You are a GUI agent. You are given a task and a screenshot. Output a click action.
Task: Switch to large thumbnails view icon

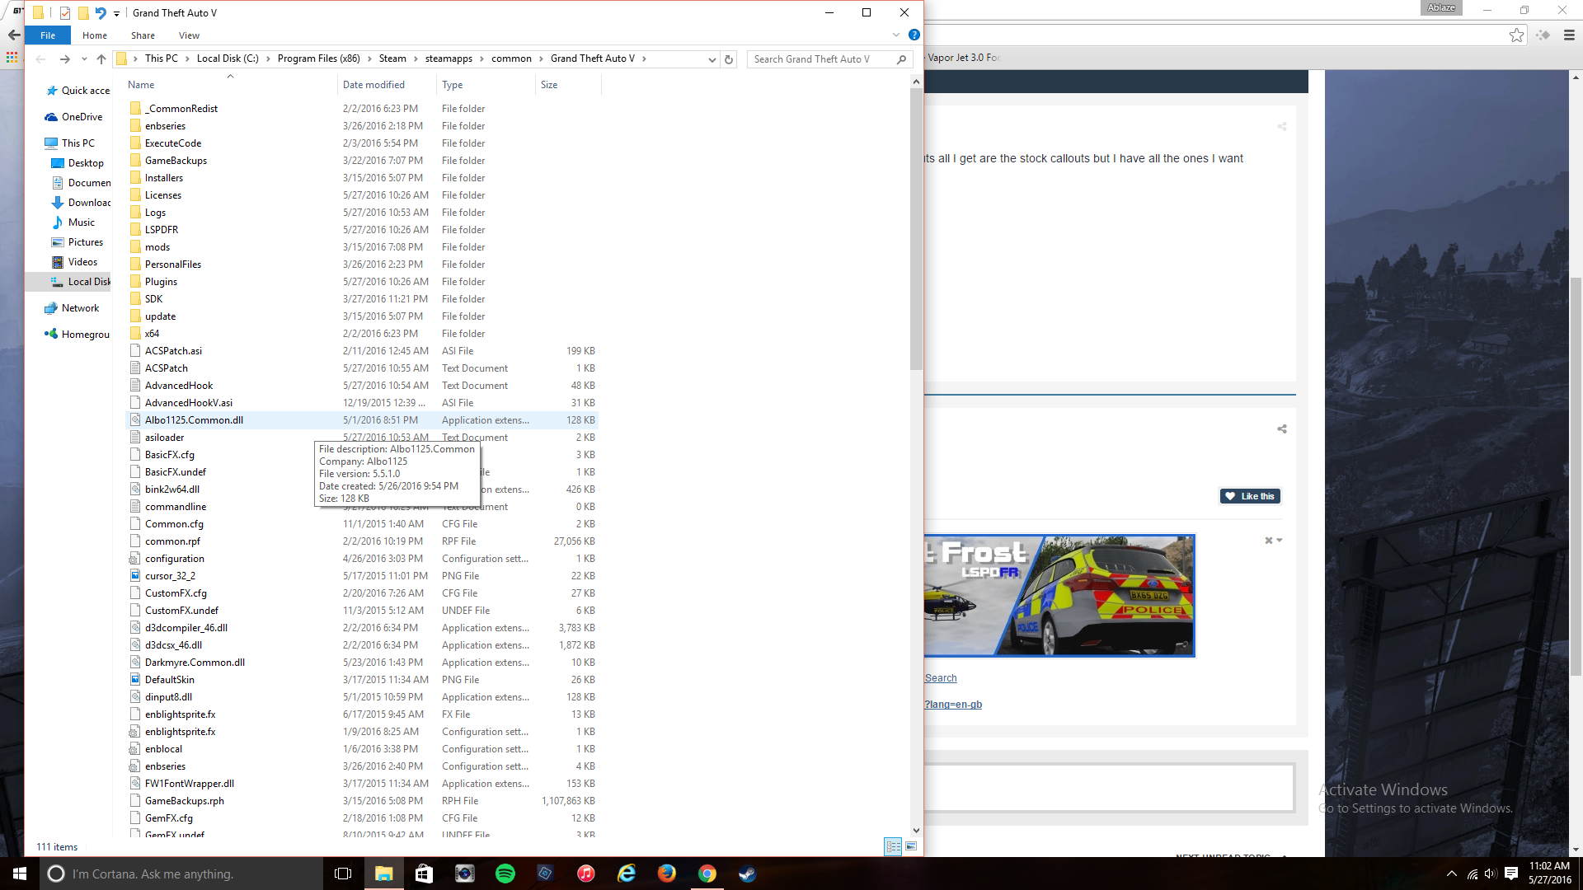pos(911,846)
